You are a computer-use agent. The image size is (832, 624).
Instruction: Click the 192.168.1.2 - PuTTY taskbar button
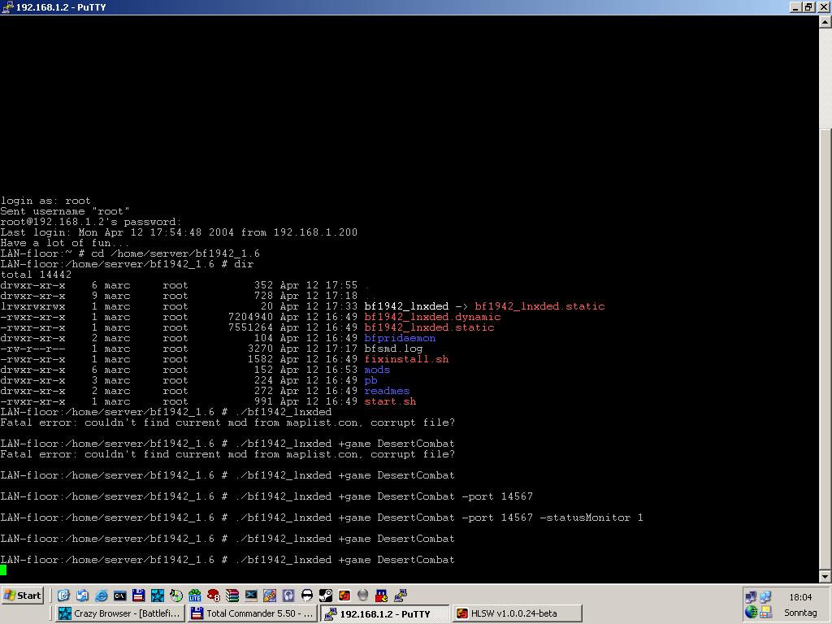[x=384, y=613]
